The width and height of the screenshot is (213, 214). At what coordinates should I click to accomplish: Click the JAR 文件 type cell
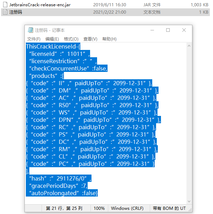[x=152, y=5]
